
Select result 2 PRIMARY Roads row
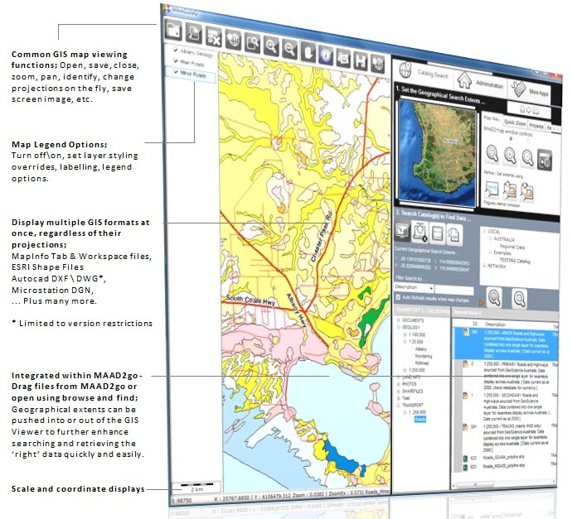[x=511, y=376]
